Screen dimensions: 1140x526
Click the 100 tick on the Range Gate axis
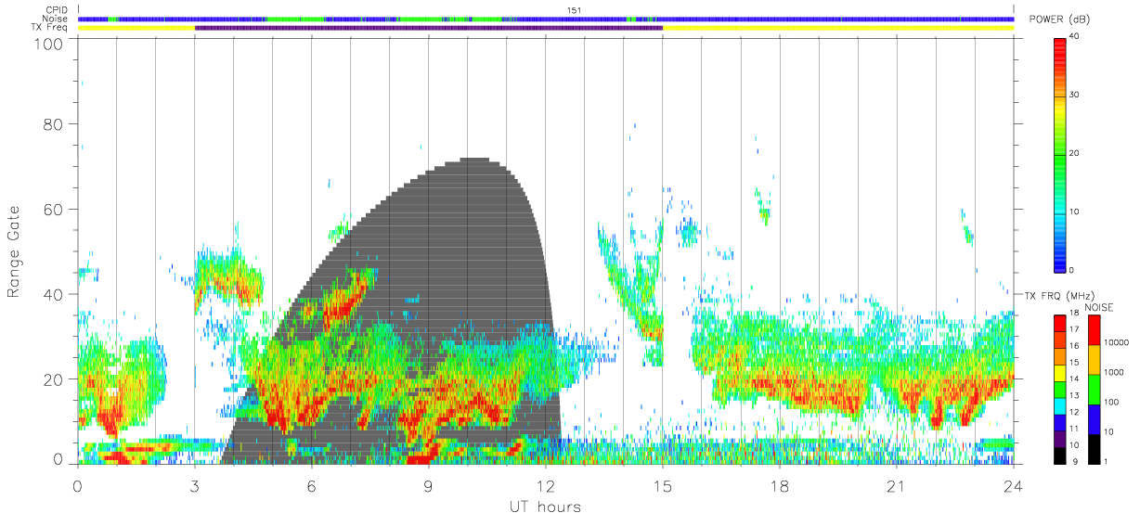tap(49, 44)
